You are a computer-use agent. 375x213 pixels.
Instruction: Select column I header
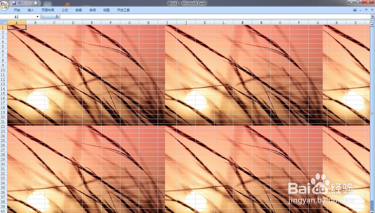pos(167,23)
